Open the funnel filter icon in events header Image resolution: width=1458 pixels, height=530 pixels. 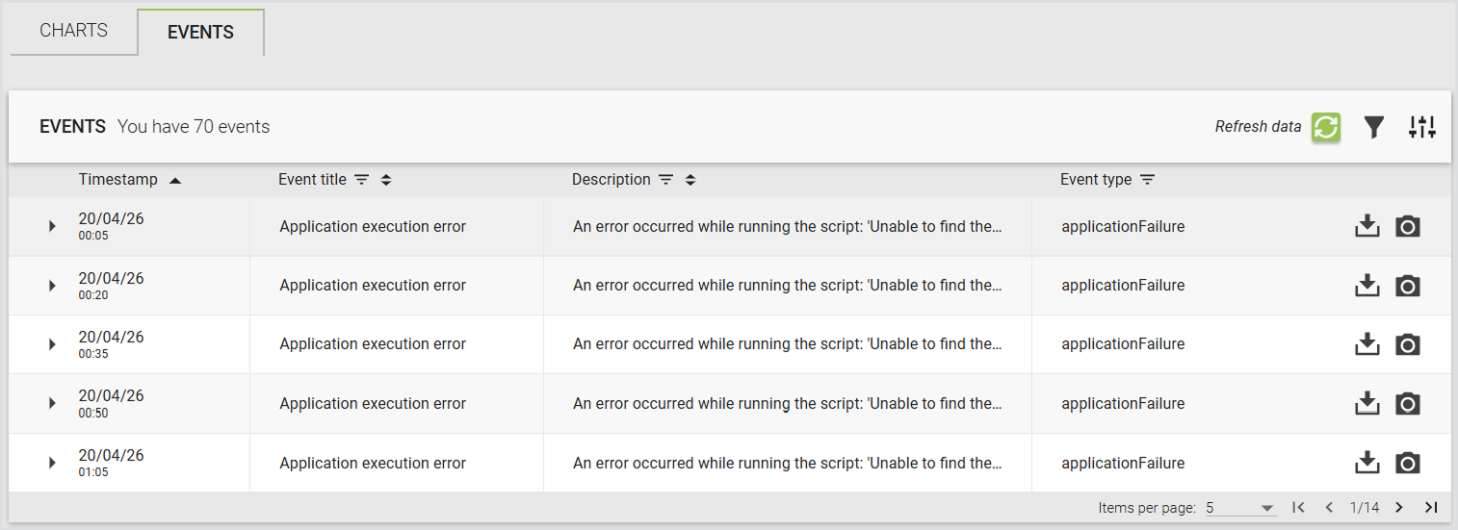[1374, 127]
